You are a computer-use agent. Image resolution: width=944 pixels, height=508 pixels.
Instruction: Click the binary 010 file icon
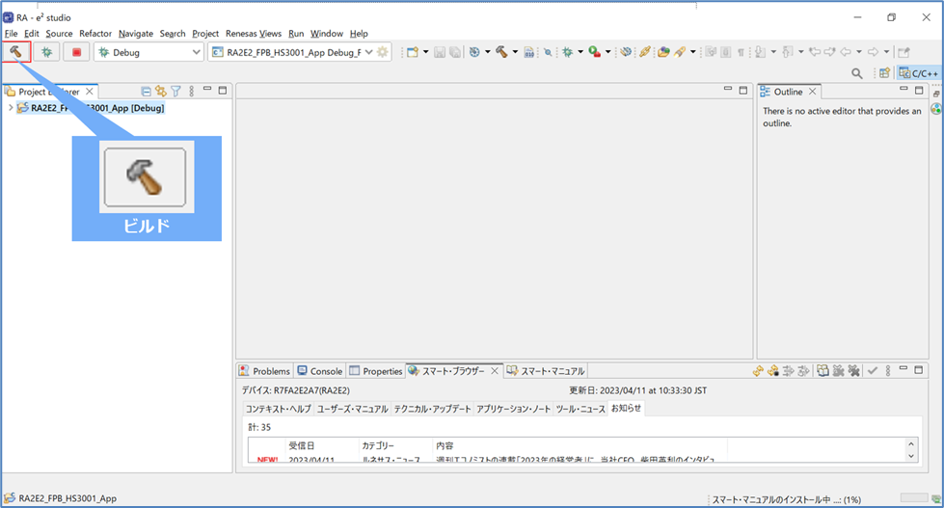pyautogui.click(x=528, y=52)
